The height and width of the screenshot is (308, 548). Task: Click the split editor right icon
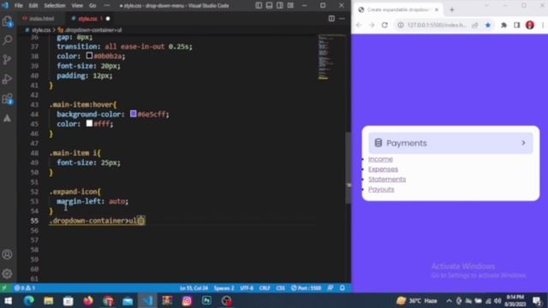pos(331,19)
